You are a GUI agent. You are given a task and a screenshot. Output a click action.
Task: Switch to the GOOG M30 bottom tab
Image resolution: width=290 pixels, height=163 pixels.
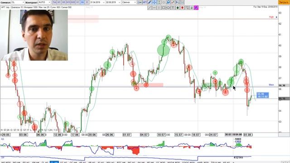coord(188,162)
